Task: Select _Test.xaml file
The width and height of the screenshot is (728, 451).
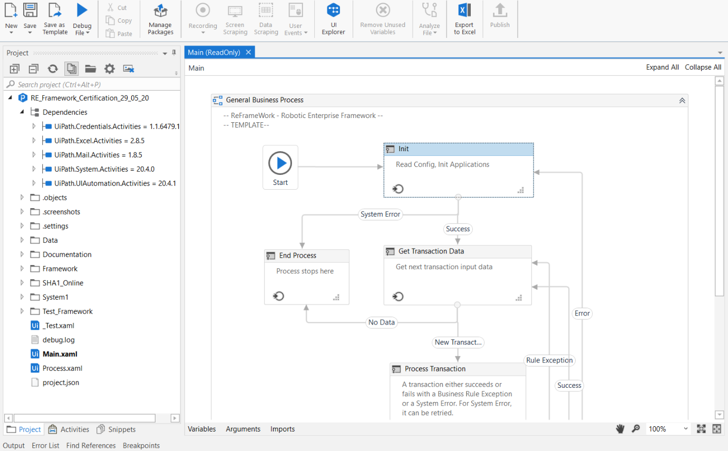Action: (59, 326)
